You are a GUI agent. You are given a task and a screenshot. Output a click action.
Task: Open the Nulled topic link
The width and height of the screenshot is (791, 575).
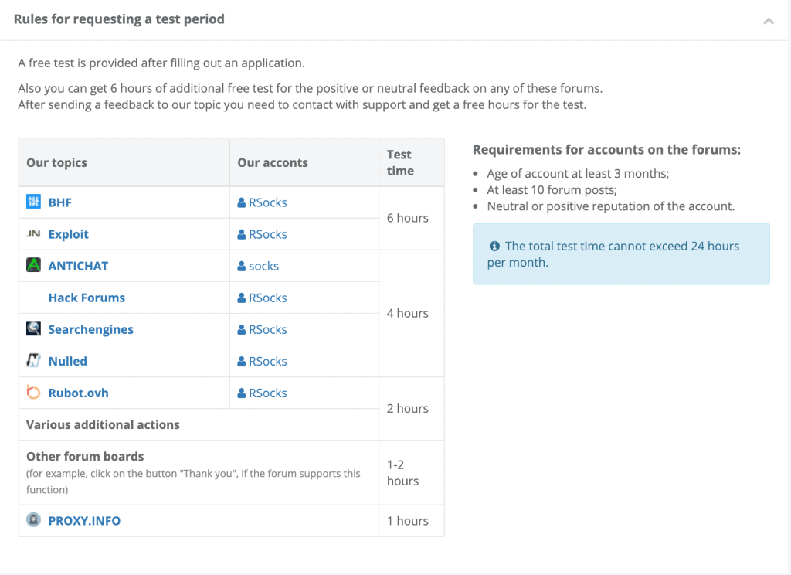pos(68,362)
